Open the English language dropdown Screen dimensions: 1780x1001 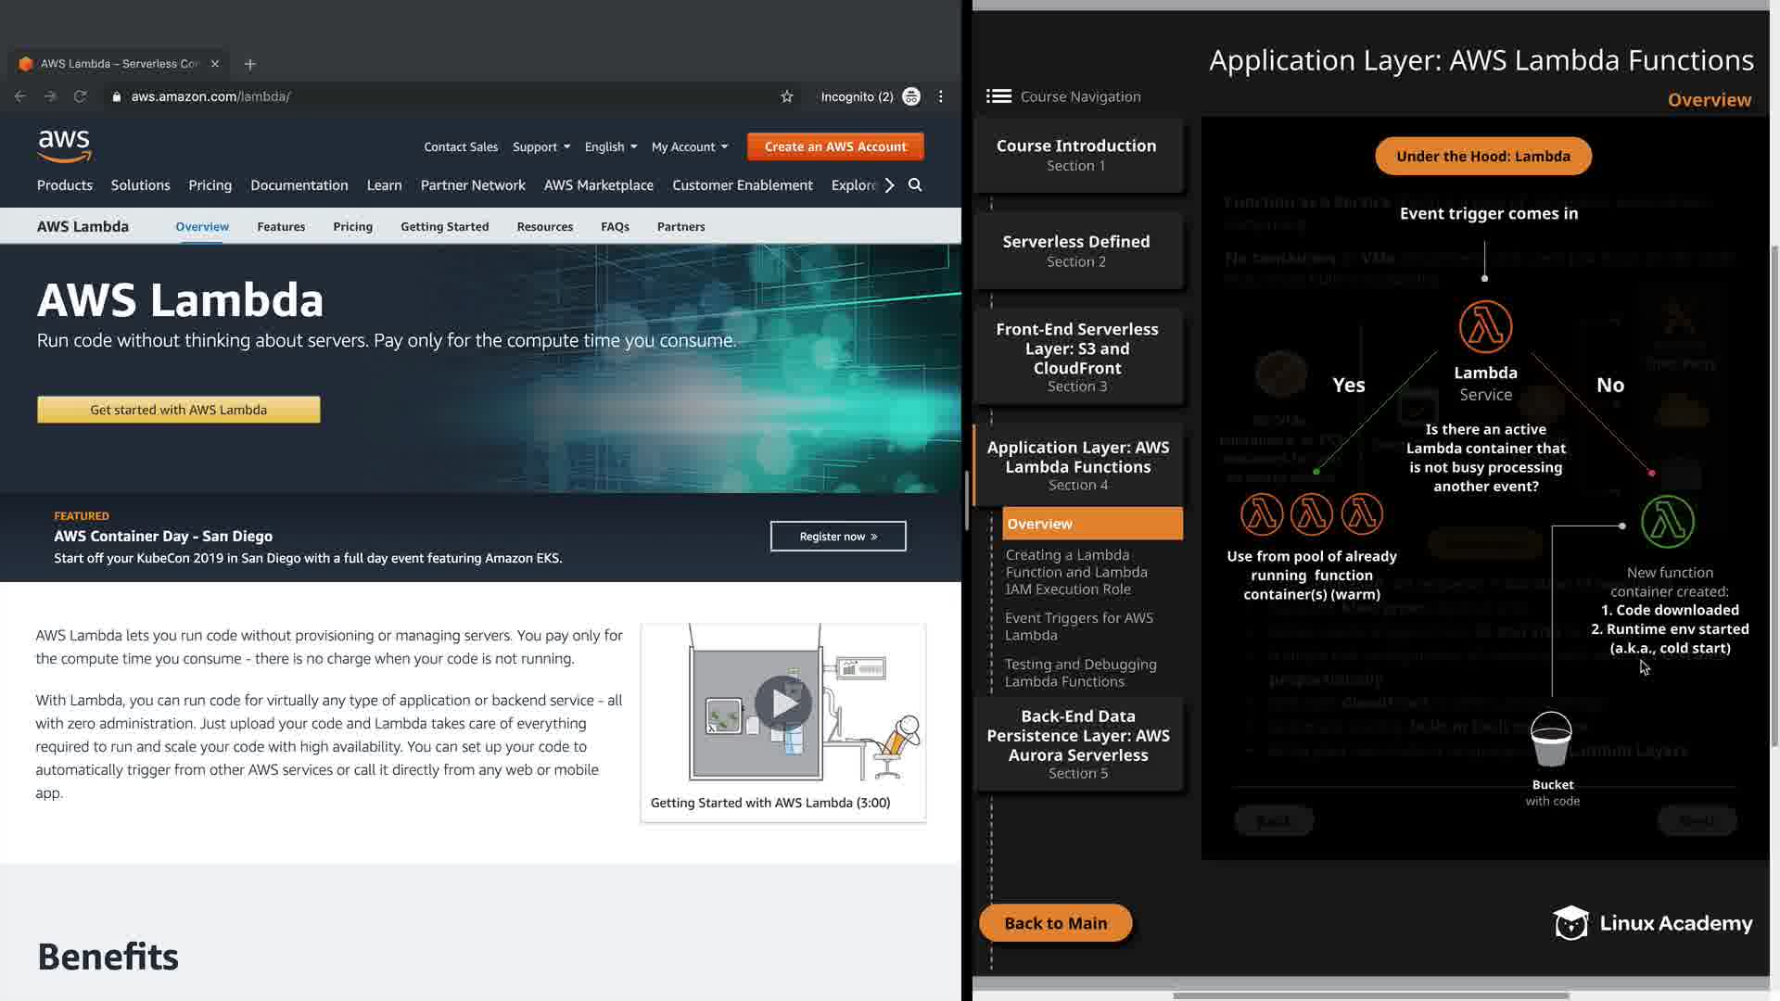tap(611, 146)
